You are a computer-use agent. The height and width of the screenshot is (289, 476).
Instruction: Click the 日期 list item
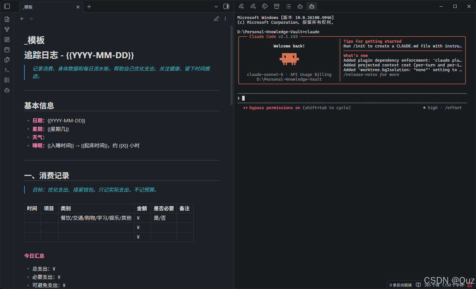(59, 121)
